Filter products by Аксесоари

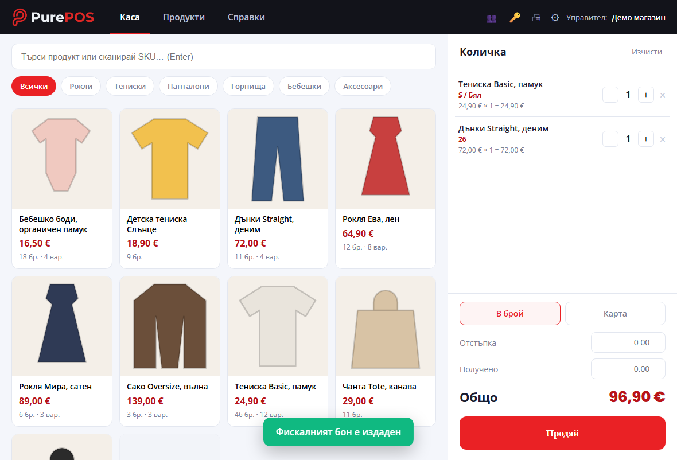click(x=363, y=86)
